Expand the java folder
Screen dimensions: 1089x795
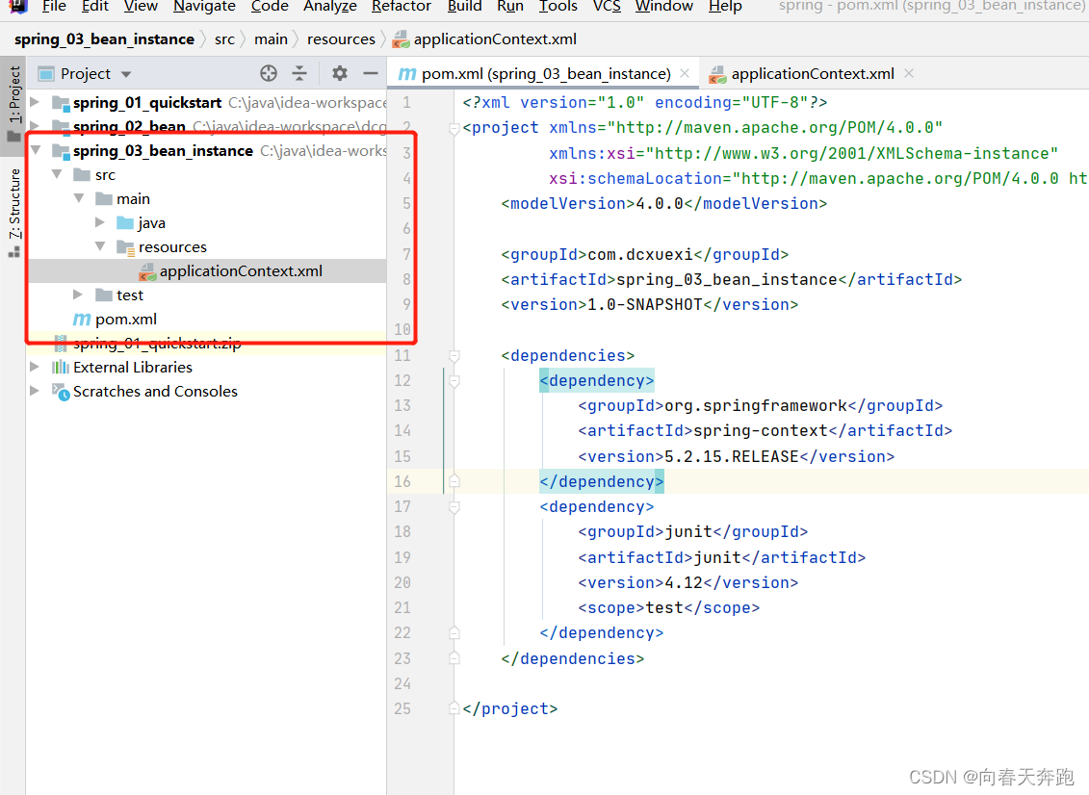(x=100, y=223)
